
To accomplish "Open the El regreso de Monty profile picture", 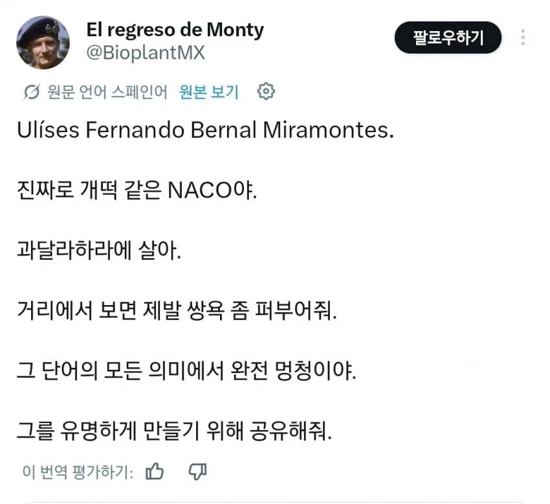I will pyautogui.click(x=43, y=43).
